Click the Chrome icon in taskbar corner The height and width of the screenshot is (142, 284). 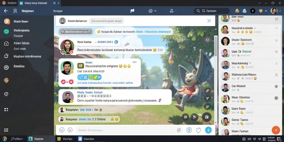point(4,139)
